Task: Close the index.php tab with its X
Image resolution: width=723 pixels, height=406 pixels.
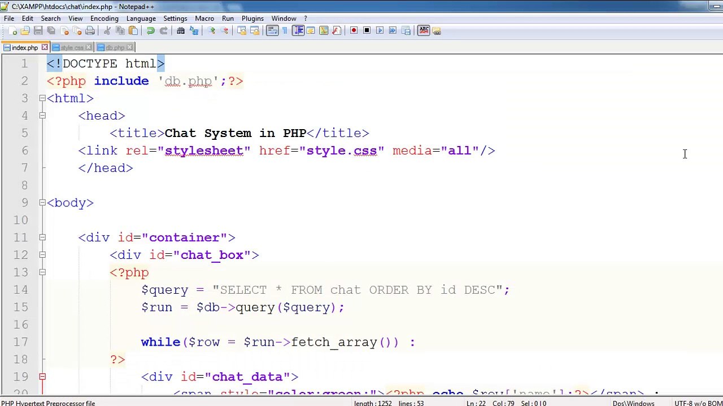Action: coord(45,47)
